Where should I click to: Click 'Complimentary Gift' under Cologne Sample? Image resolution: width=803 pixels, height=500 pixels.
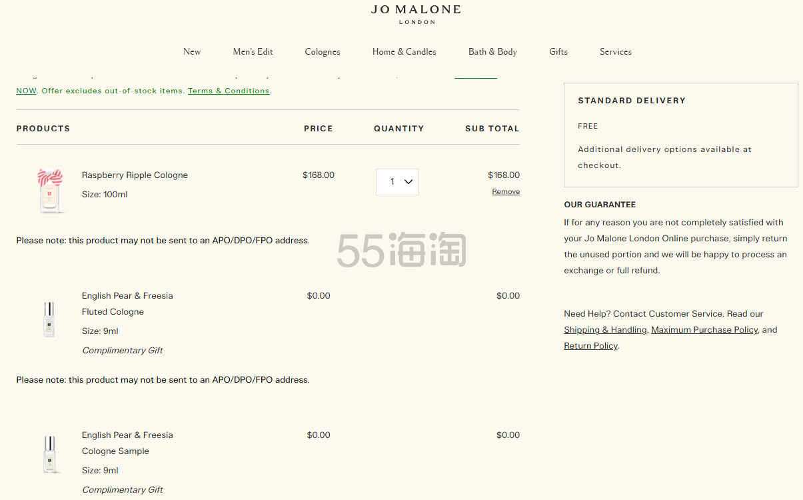123,490
